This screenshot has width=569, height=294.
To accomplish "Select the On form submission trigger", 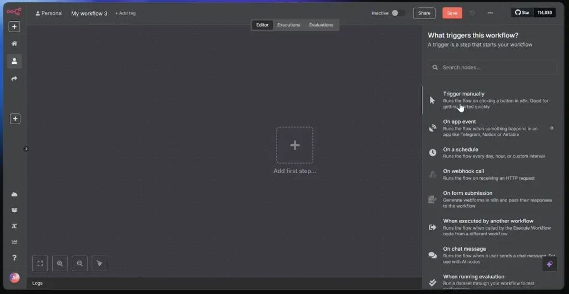I will [492, 199].
